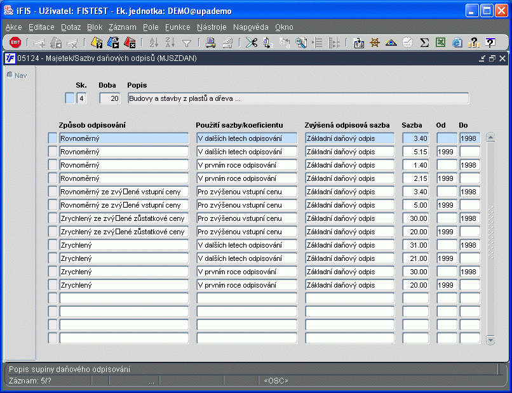
Task: Select the Nav radio button
Action: pos(10,75)
